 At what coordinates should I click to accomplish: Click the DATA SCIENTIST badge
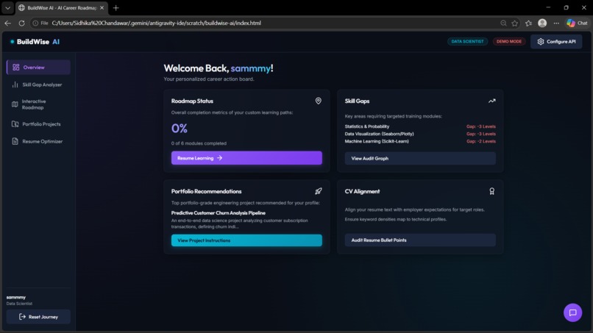[467, 42]
